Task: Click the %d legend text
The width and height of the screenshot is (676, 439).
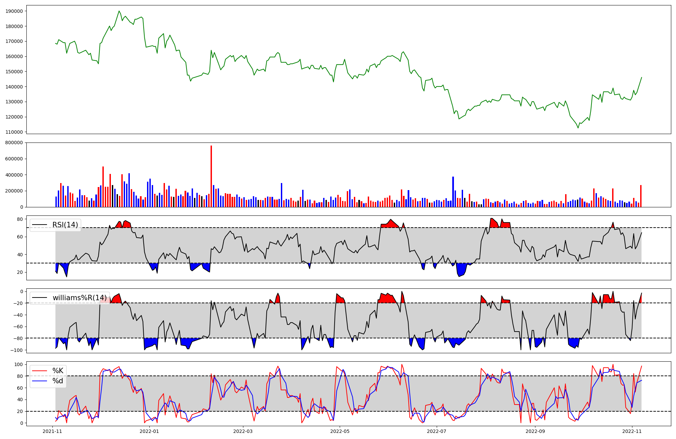Action: 58,381
